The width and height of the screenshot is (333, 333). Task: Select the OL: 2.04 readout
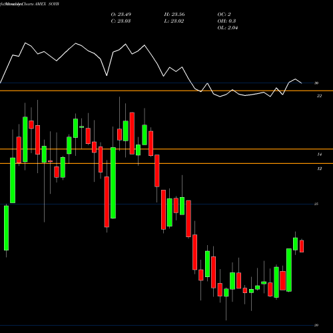(228, 28)
